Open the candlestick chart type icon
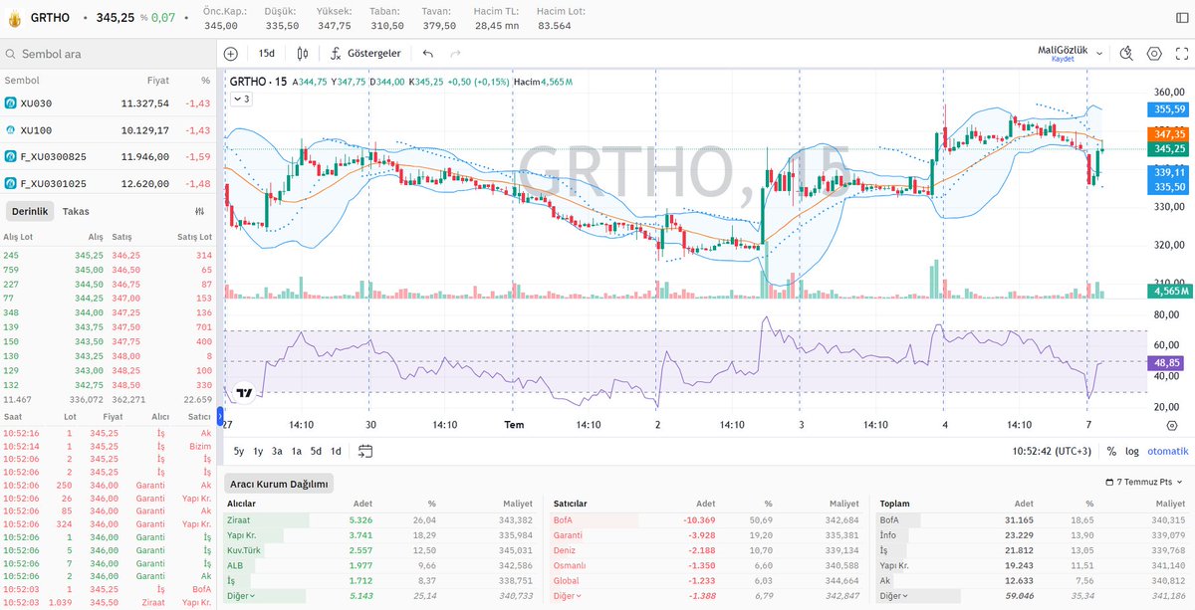This screenshot has height=610, width=1195. pos(301,54)
